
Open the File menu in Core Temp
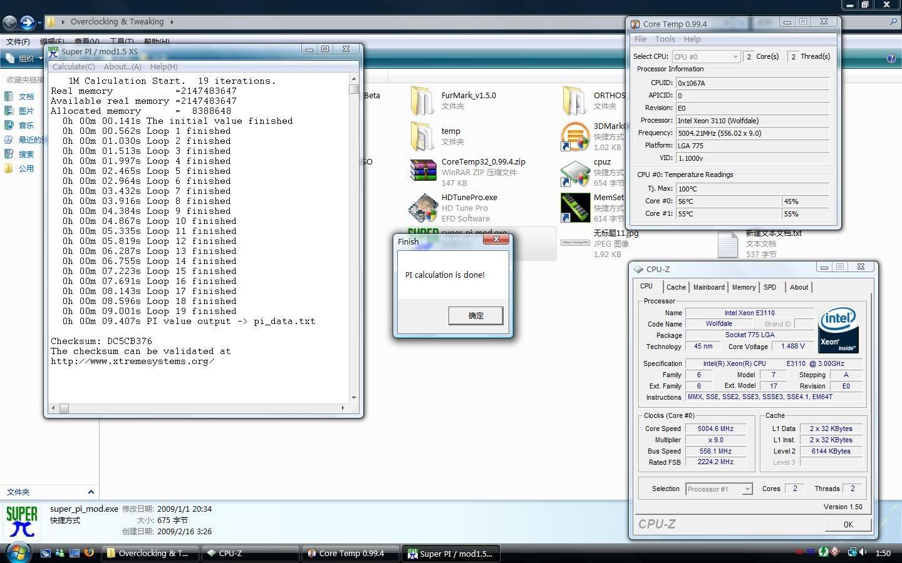[640, 39]
